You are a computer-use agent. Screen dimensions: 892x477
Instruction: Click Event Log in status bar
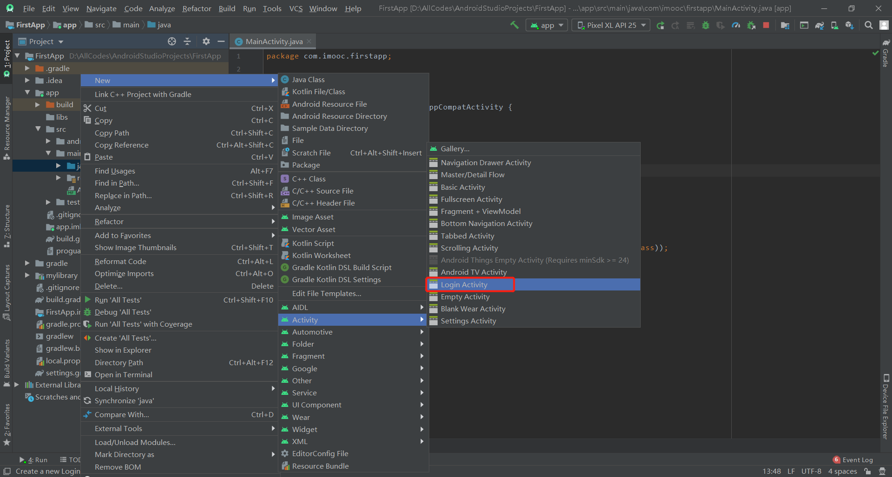click(853, 460)
